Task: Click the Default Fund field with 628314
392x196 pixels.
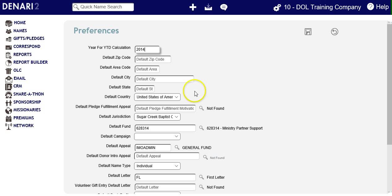Action: (165, 128)
